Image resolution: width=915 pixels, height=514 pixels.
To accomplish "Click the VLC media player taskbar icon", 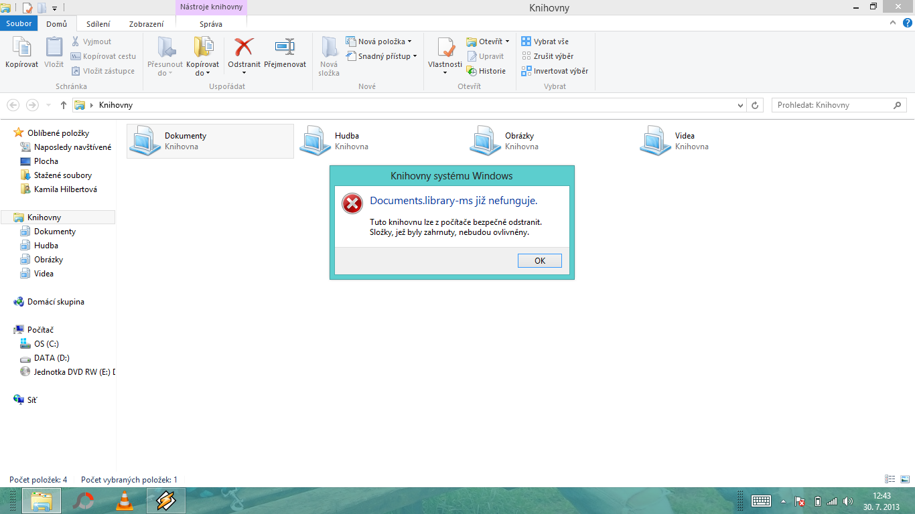I will coord(125,501).
